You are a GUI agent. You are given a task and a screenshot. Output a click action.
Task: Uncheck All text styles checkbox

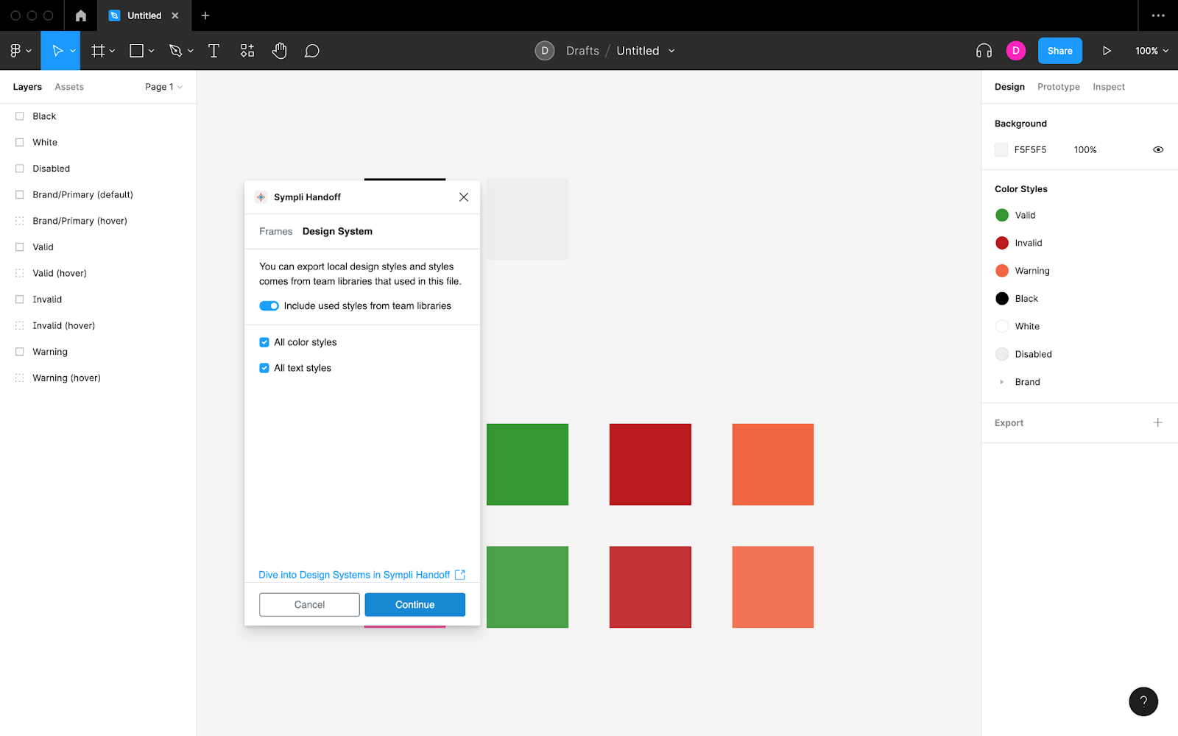[x=264, y=368]
